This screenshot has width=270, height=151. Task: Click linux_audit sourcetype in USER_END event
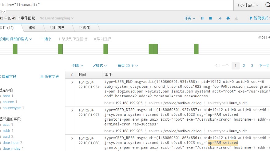coord(238,103)
